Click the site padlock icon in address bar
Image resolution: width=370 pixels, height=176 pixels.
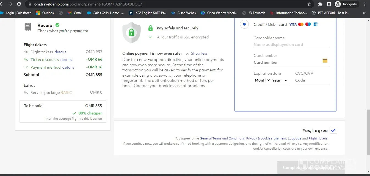(x=30, y=4)
